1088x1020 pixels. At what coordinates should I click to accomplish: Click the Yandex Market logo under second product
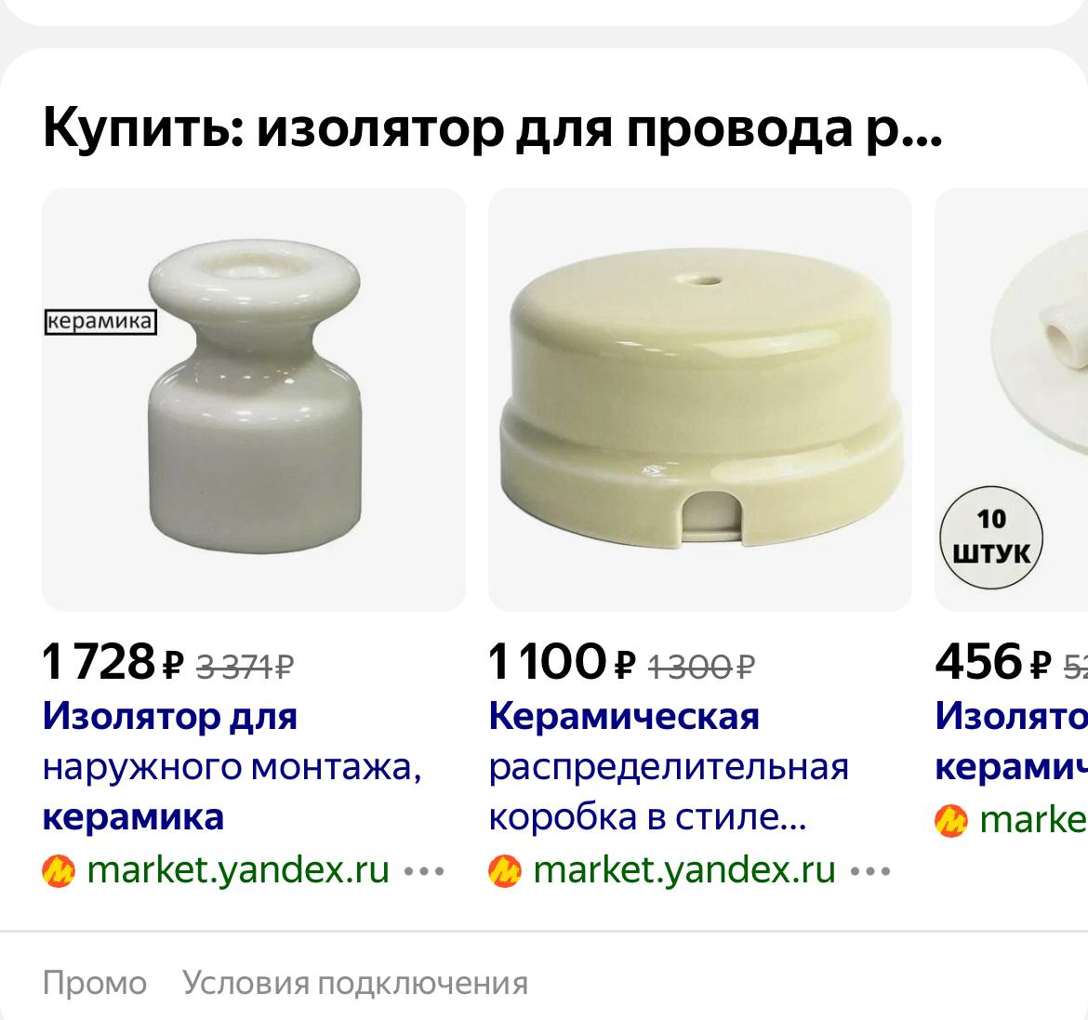(x=504, y=871)
